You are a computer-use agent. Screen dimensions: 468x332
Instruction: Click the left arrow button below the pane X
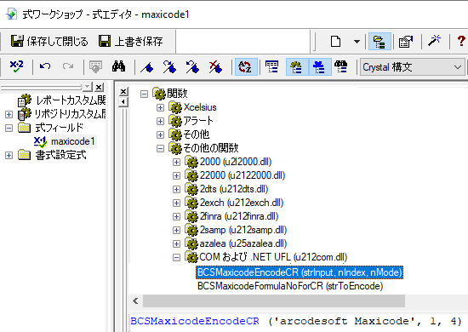(123, 102)
